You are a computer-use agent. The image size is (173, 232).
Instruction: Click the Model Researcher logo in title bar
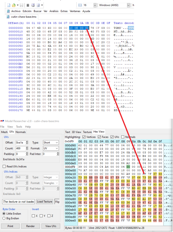pos(2,121)
